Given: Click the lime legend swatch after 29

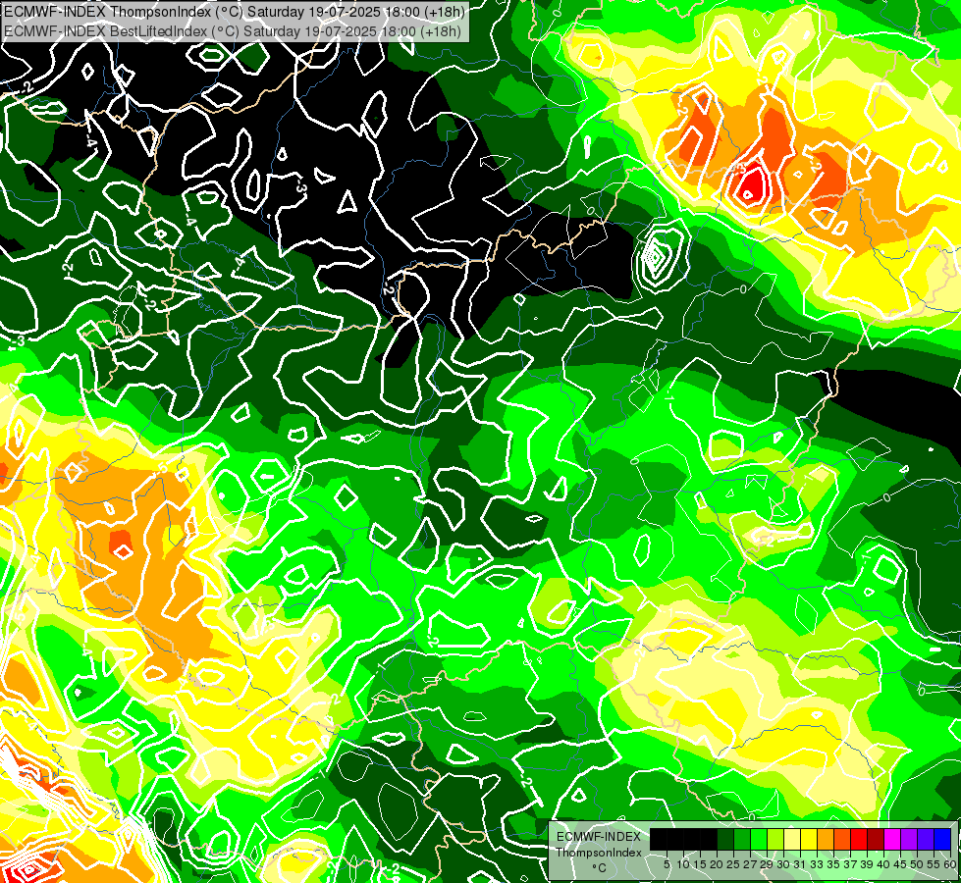Looking at the screenshot, I should pyautogui.click(x=775, y=839).
